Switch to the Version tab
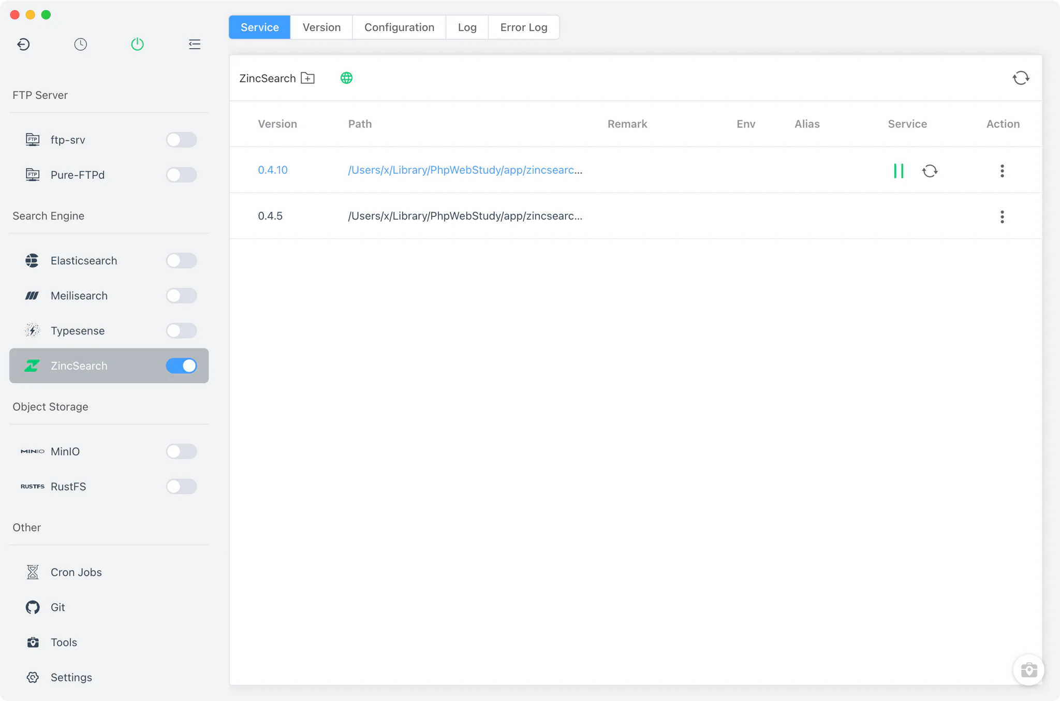 321,27
